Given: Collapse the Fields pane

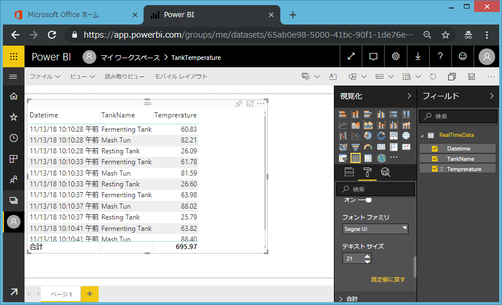Looking at the screenshot, I should pos(492,96).
